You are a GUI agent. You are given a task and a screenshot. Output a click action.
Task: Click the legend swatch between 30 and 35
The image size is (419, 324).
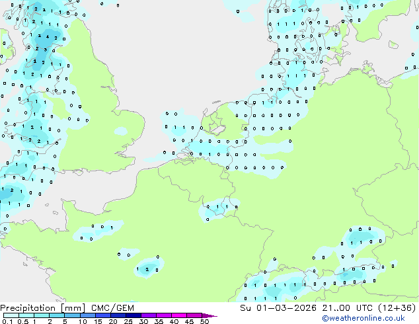(x=148, y=315)
